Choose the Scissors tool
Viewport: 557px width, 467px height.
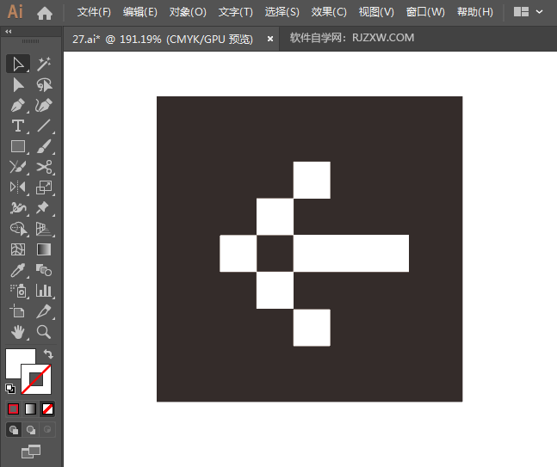[44, 167]
